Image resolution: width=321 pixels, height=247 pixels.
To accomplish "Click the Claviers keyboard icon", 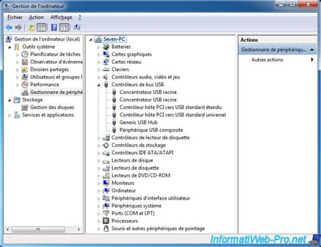I will point(106,70).
